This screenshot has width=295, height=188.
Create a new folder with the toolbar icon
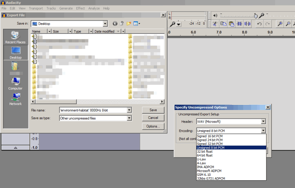coord(129,24)
